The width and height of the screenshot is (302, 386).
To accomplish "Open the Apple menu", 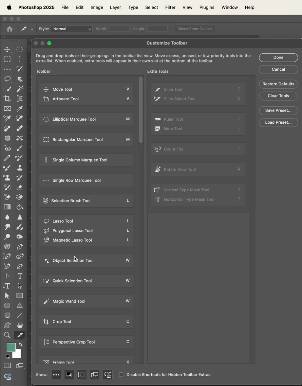I will tap(10, 7).
